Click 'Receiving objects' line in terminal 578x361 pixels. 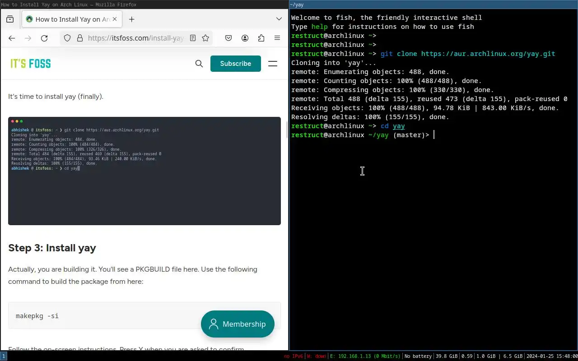[x=425, y=108]
